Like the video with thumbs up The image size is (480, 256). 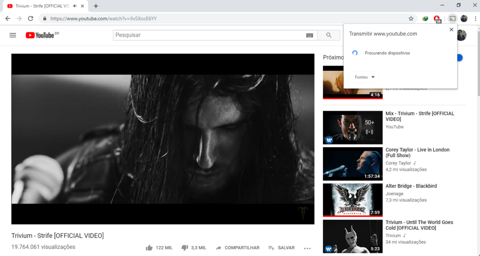pyautogui.click(x=149, y=248)
